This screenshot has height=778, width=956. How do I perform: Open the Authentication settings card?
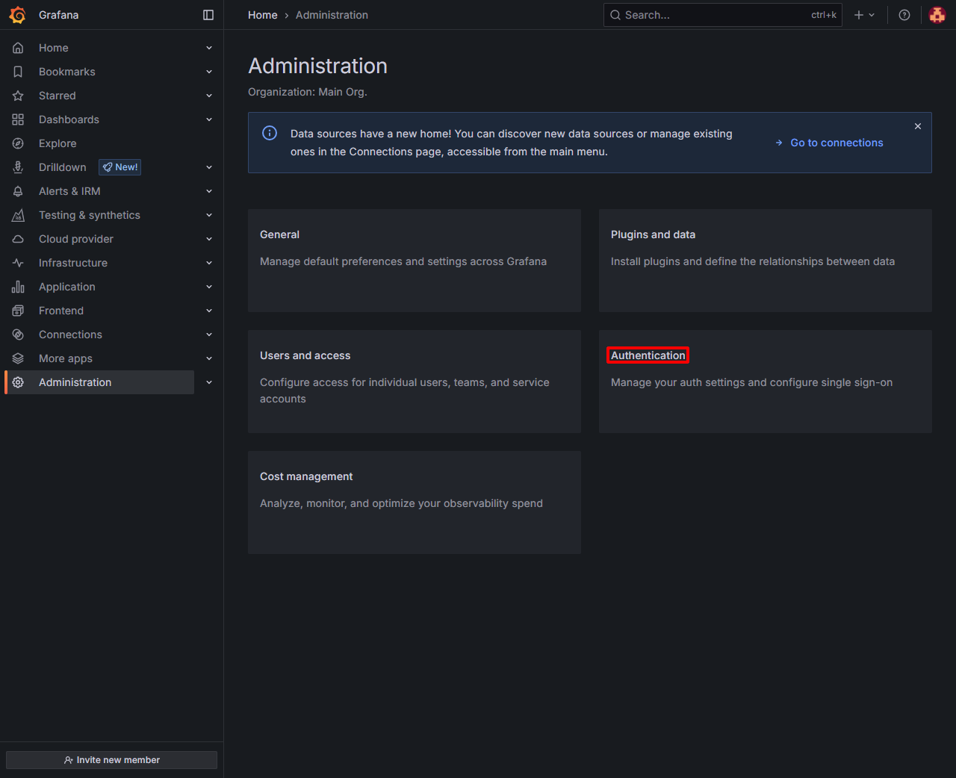pyautogui.click(x=648, y=355)
